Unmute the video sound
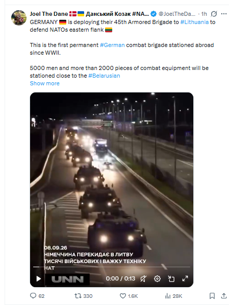The height and width of the screenshot is (305, 229). 143,279
